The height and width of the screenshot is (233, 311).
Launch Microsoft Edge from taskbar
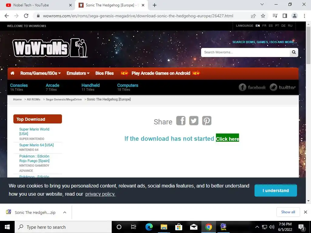point(149,227)
